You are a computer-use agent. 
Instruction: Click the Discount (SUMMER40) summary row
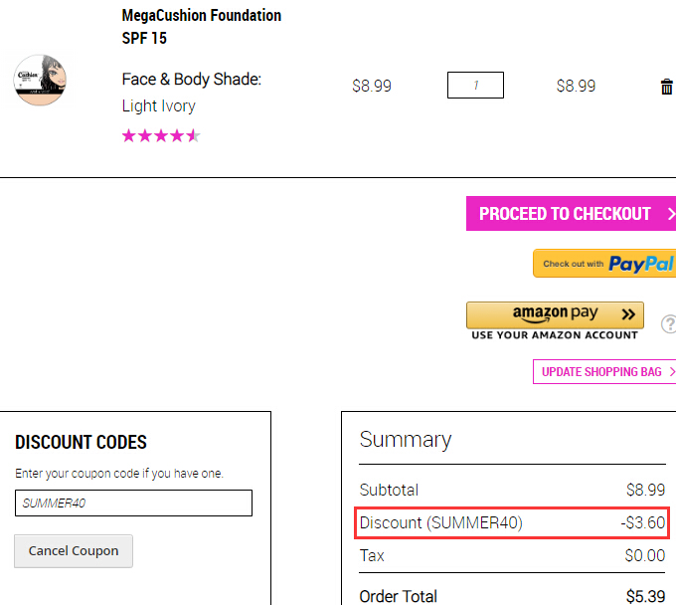tap(512, 523)
